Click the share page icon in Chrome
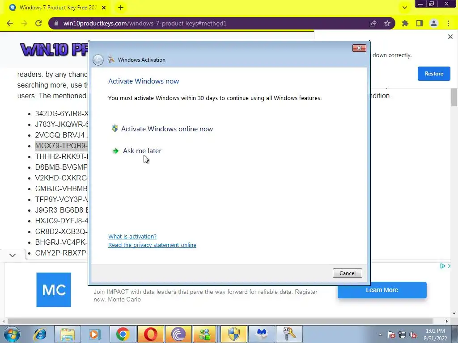Viewport: 458px width, 343px height. tap(373, 23)
